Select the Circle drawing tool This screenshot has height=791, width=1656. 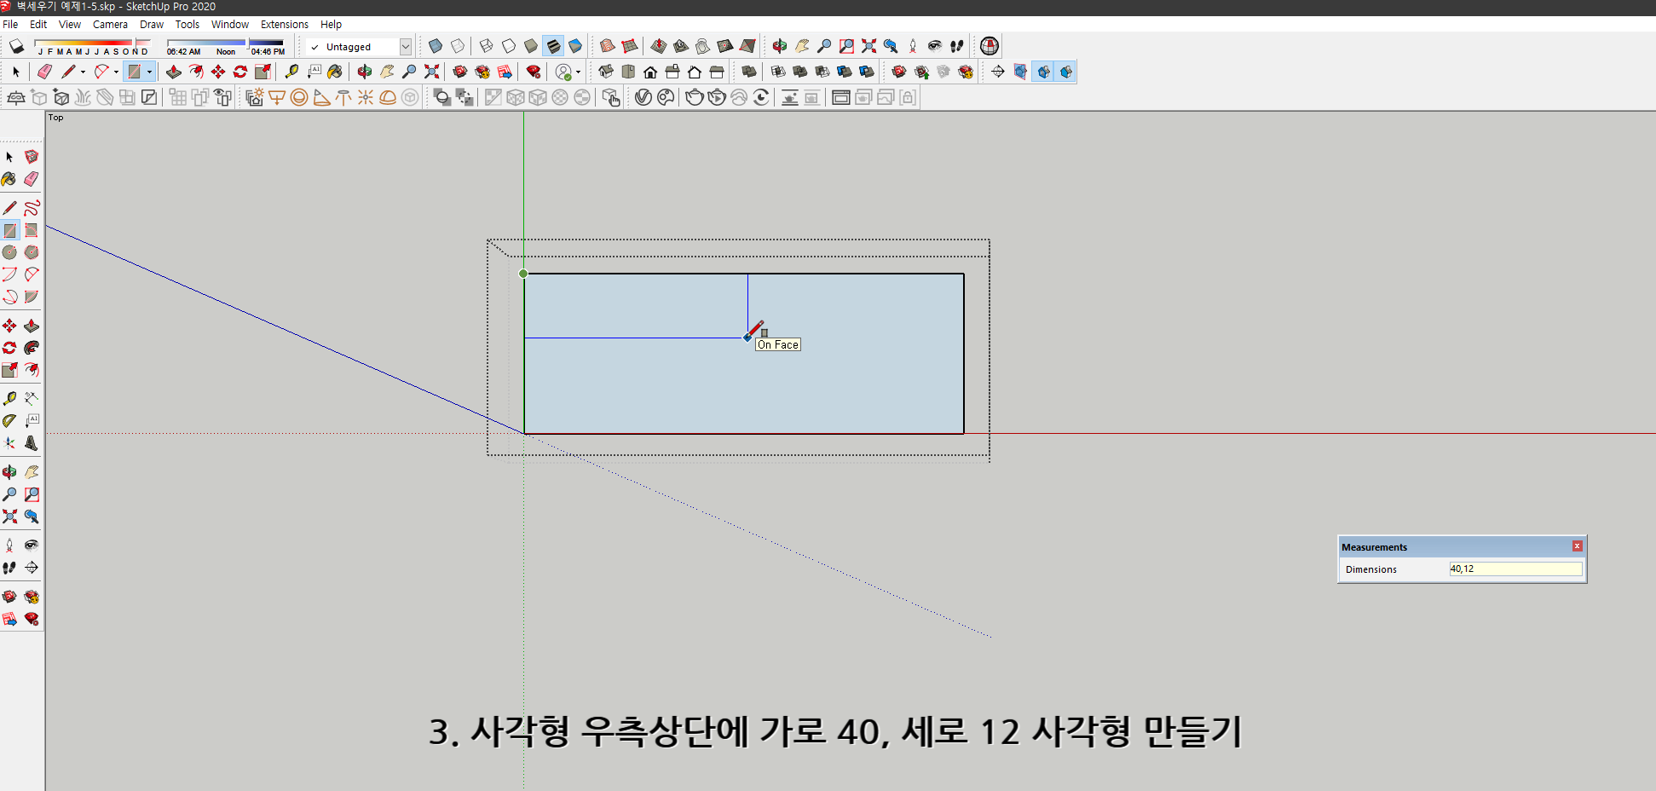click(x=10, y=252)
